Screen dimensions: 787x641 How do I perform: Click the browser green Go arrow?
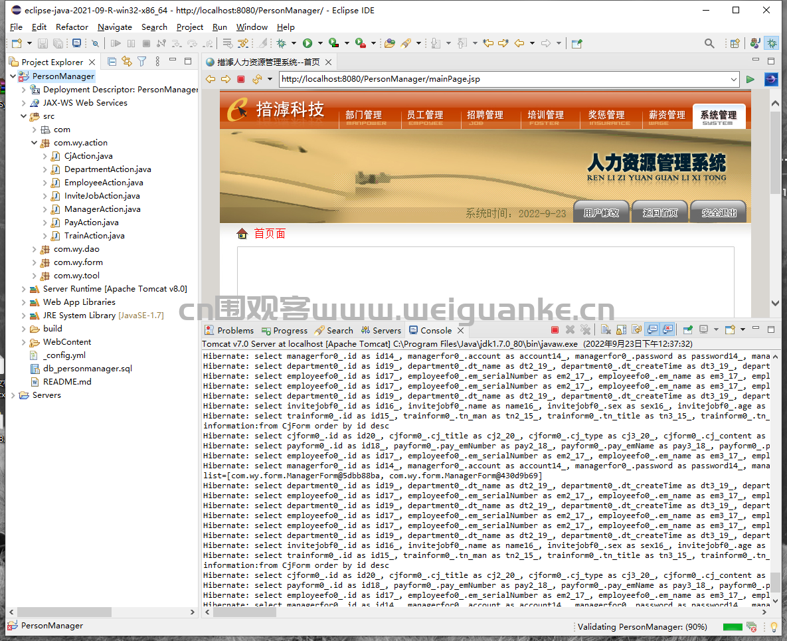(x=750, y=79)
